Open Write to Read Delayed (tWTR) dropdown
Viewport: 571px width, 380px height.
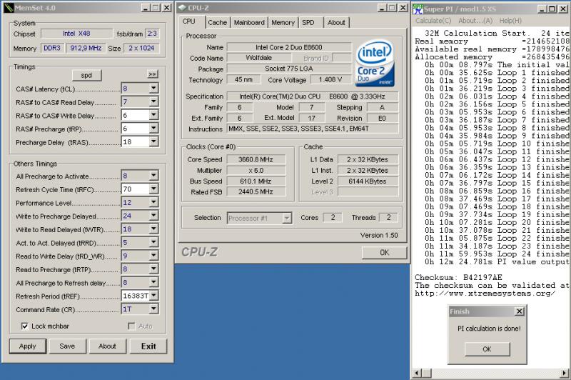click(153, 229)
